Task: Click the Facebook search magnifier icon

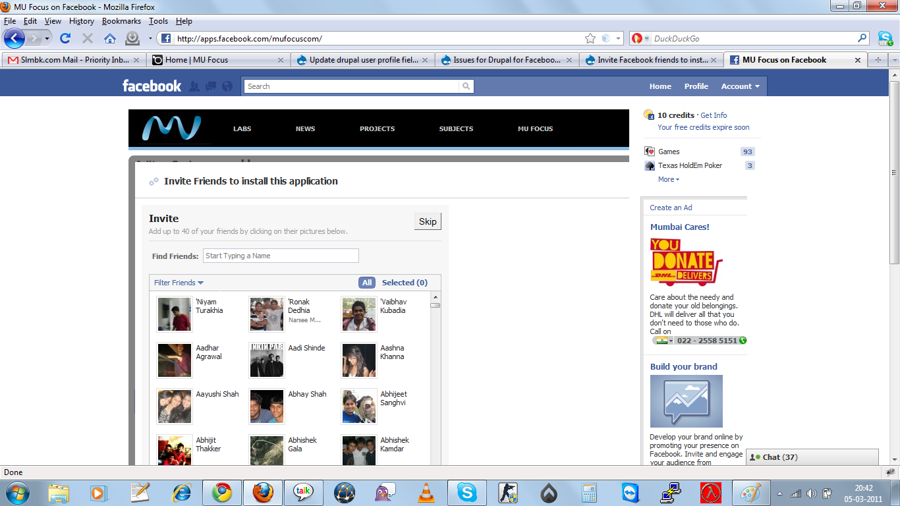Action: point(466,86)
